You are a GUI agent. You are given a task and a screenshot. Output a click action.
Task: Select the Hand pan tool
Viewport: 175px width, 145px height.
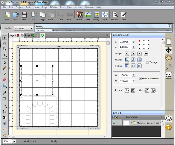pyautogui.click(x=5, y=135)
